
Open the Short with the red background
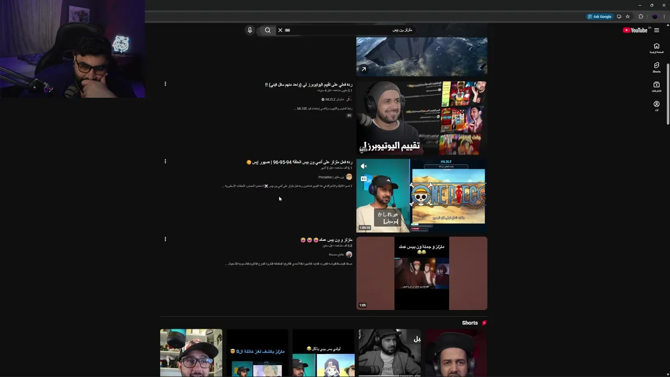(456, 353)
